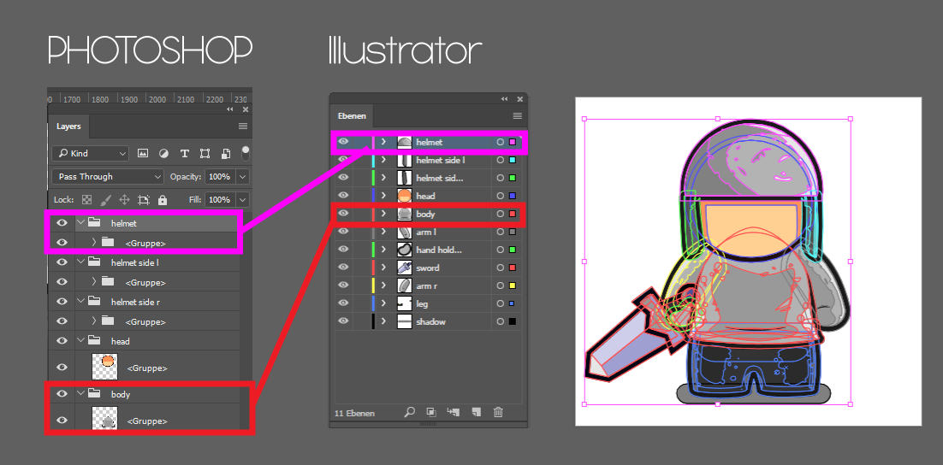This screenshot has height=465, width=943.
Task: Hide the arm r layer in Ebenen panel
Action: 343,285
